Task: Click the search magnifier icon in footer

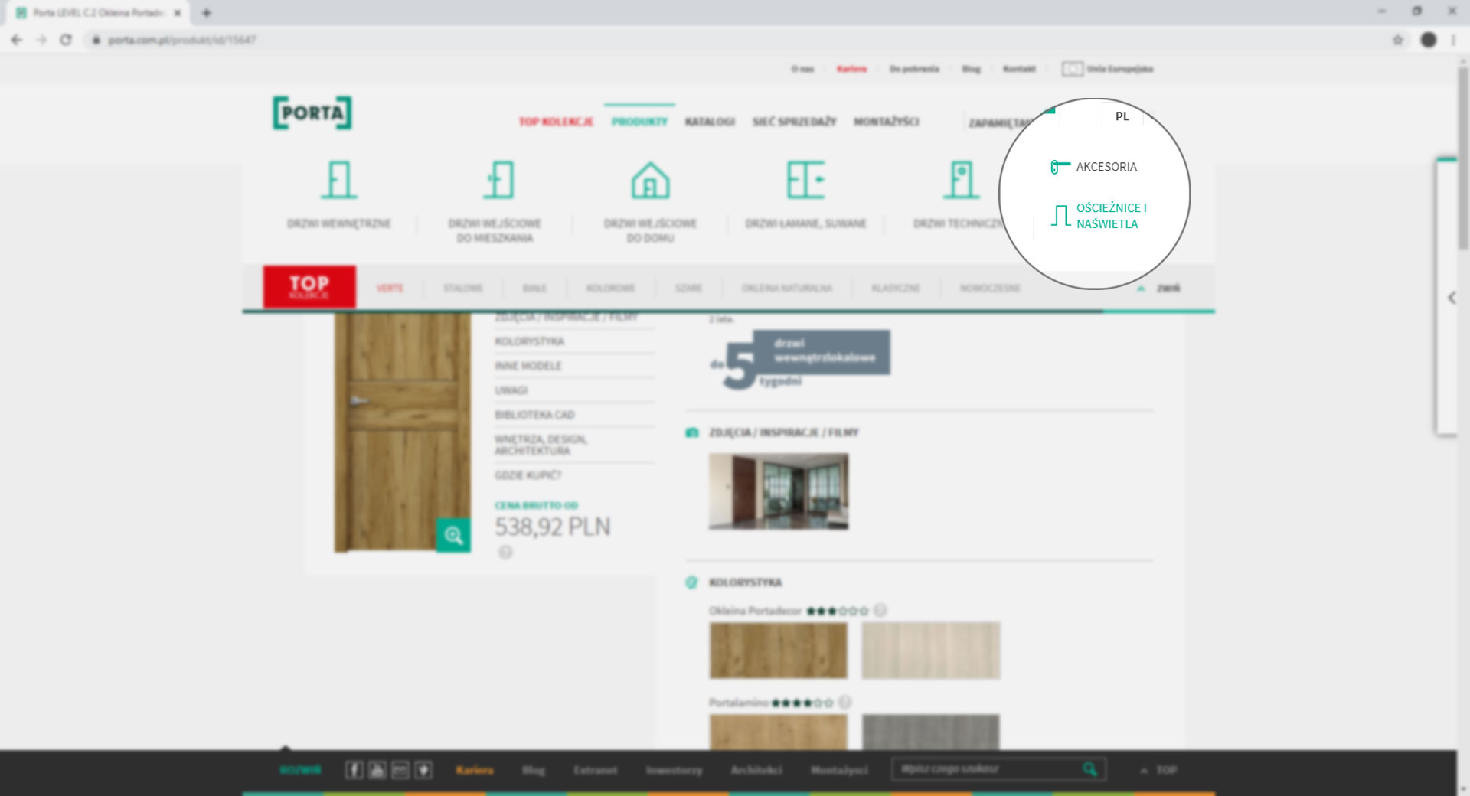Action: pyautogui.click(x=1089, y=769)
